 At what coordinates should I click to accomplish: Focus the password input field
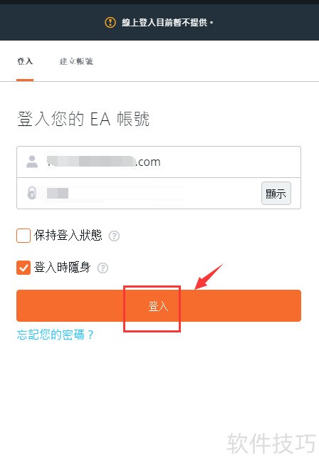139,193
